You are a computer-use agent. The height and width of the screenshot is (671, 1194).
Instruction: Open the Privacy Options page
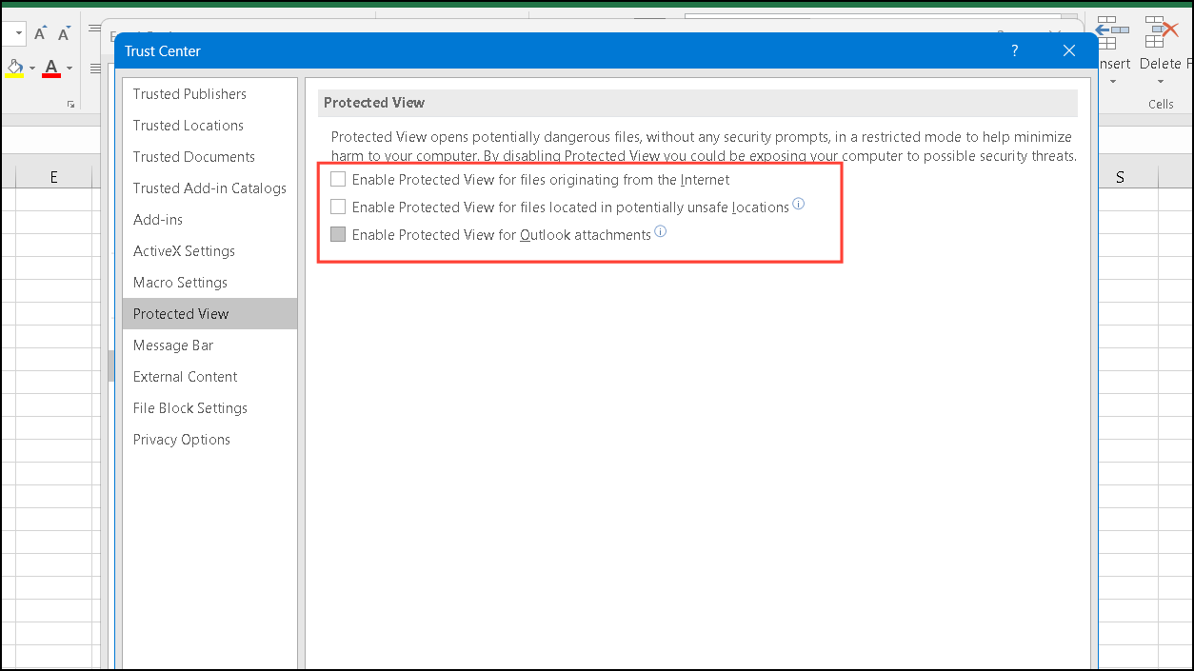182,439
